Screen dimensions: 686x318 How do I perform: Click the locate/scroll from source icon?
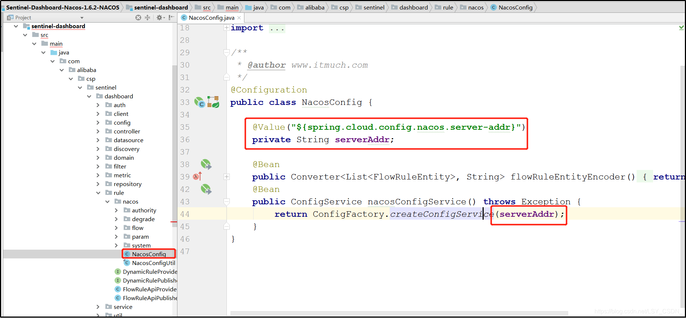pos(138,18)
